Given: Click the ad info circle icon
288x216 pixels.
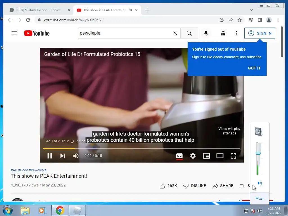Looking at the screenshot, I should click(72, 141).
